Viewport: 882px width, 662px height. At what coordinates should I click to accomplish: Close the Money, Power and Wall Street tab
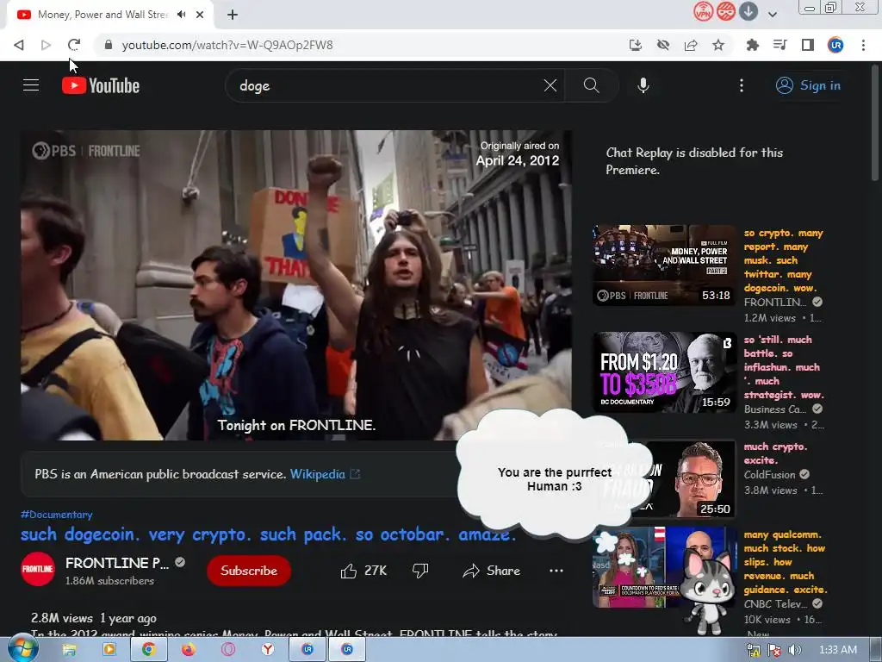pos(200,15)
